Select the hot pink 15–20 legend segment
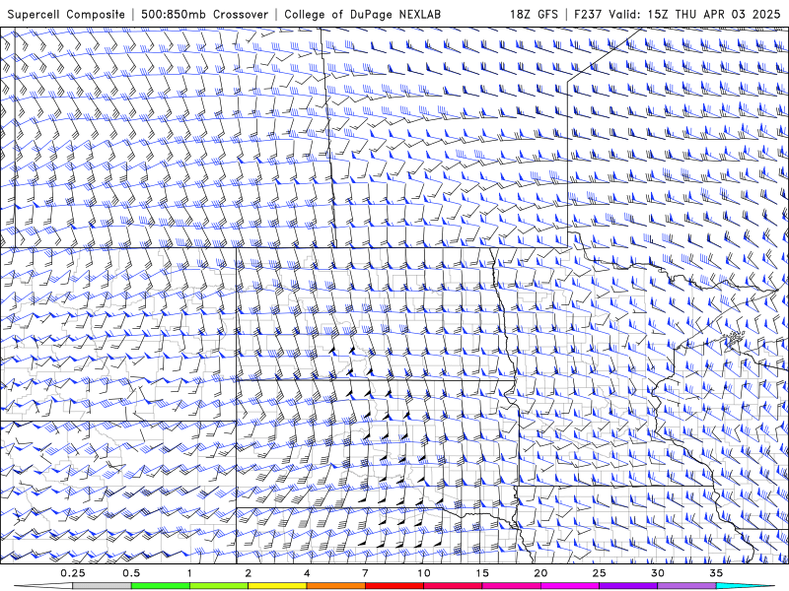 pyautogui.click(x=511, y=586)
